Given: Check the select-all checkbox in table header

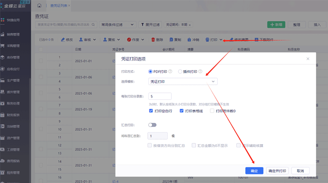Looking at the screenshot, I should pyautogui.click(x=41, y=49).
